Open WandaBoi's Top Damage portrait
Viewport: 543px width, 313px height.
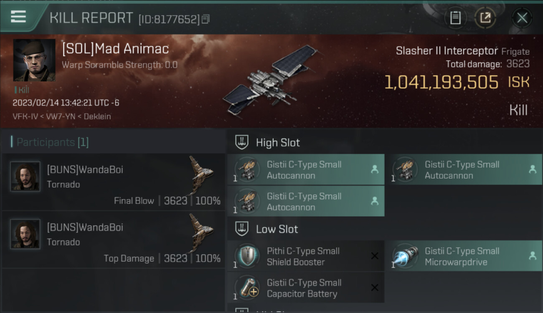(25, 234)
